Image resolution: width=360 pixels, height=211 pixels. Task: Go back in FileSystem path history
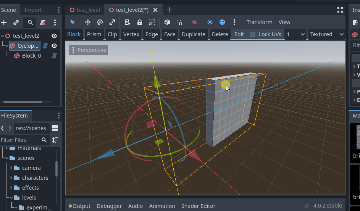pos(3,128)
